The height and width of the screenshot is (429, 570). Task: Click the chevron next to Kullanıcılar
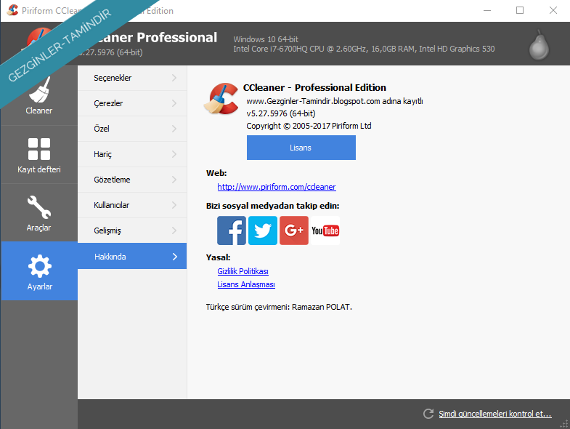point(174,205)
